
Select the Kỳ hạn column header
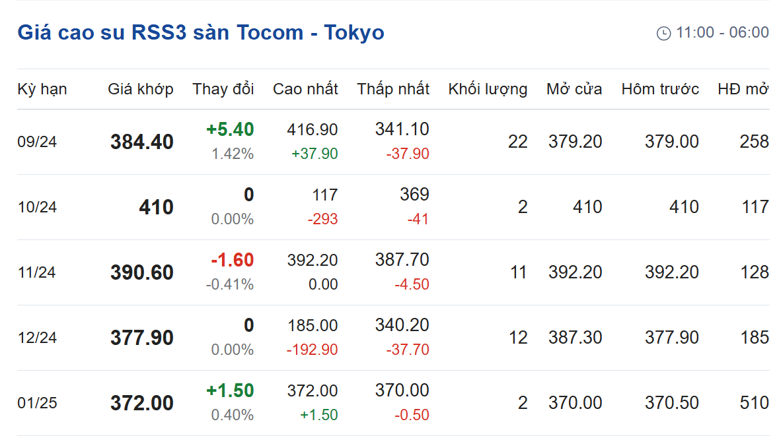tap(42, 89)
